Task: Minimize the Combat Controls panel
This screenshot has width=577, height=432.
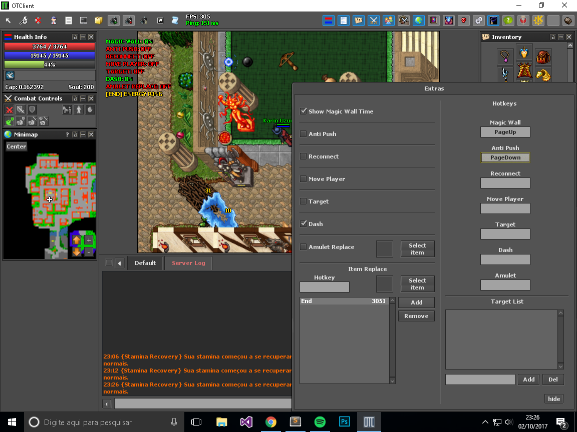Action: (83, 98)
